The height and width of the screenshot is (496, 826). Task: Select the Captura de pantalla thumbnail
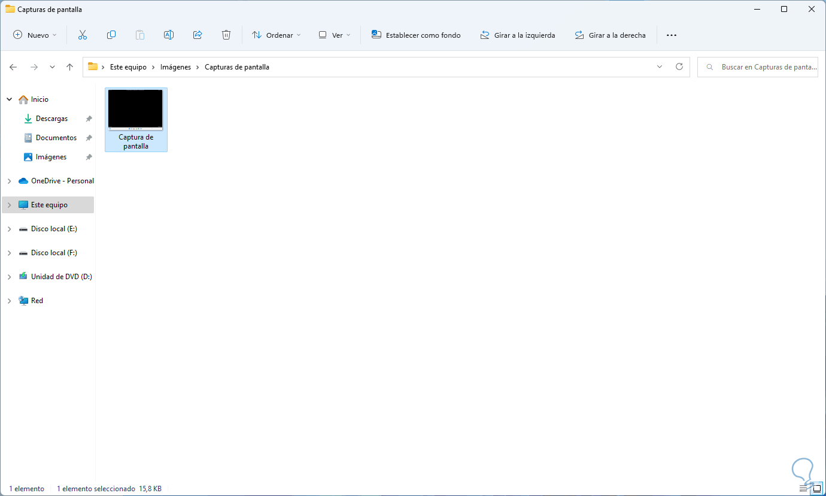[x=135, y=110]
